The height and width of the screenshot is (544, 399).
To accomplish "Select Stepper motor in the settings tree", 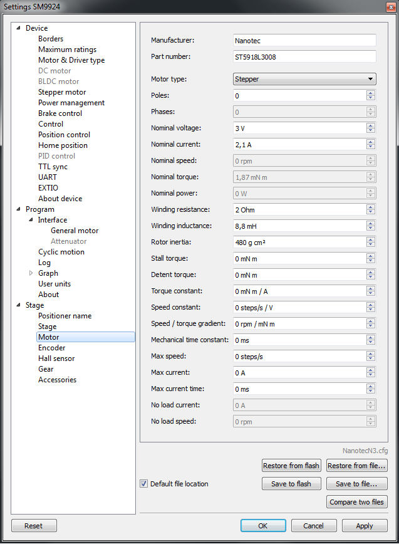I will (x=62, y=92).
